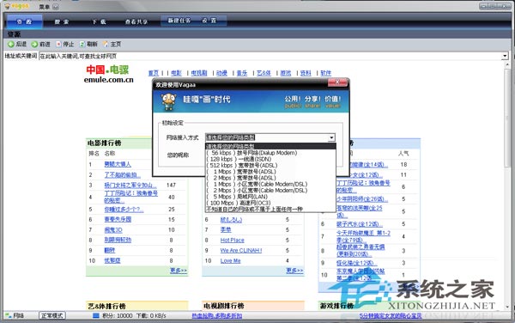Screen dimensions: 515x323
Task: Click the right blue status bar link
Action: (391, 315)
